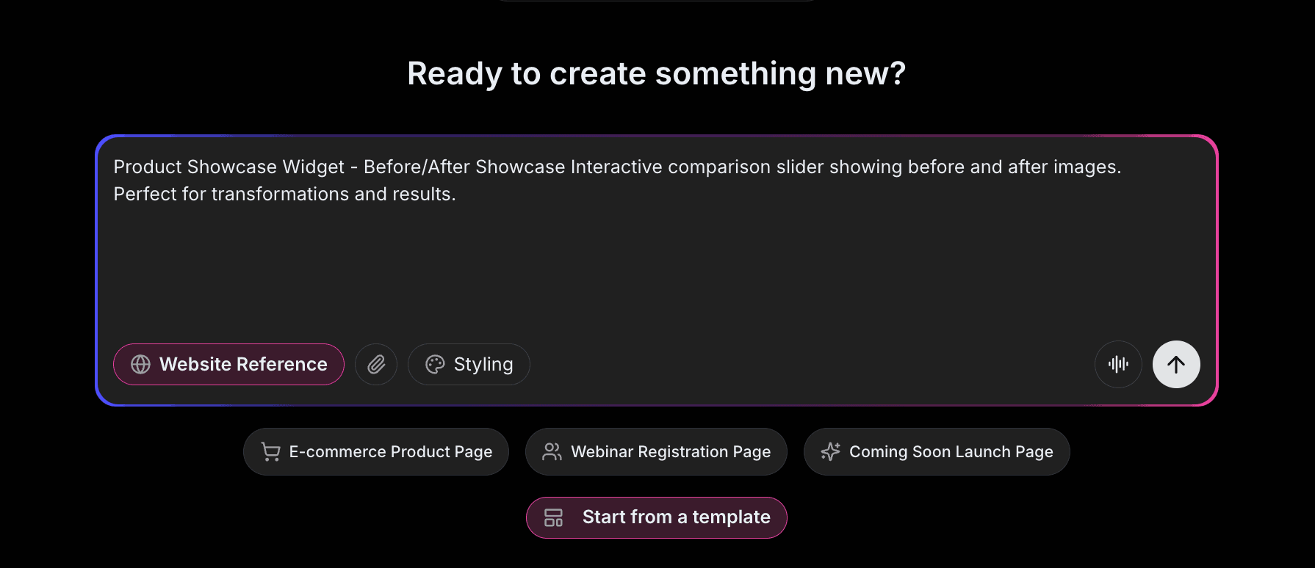
Task: Click the 'Ready to create something new?' heading
Action: 657,73
